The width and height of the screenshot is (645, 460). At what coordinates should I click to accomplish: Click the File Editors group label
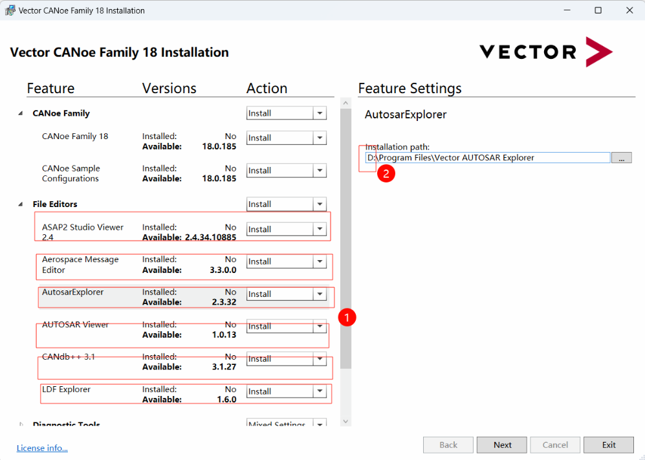point(55,204)
